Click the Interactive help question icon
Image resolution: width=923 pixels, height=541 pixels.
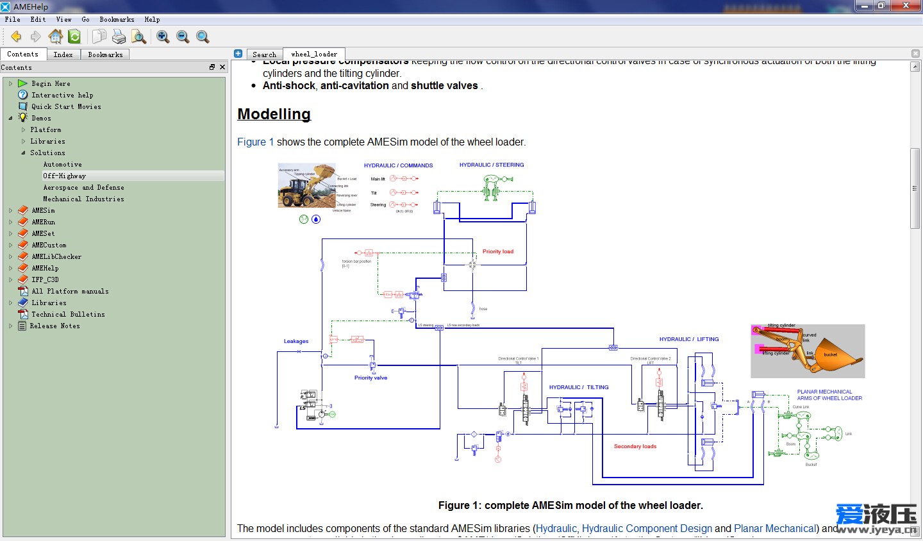23,95
